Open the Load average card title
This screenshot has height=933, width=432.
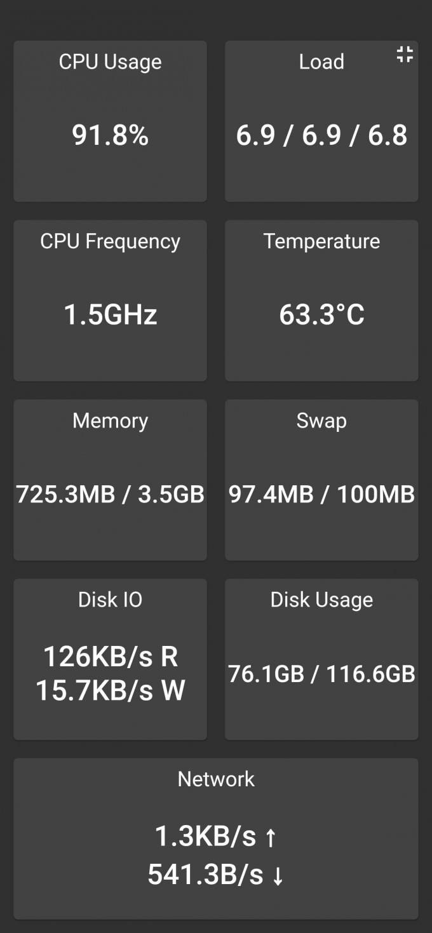tap(321, 62)
